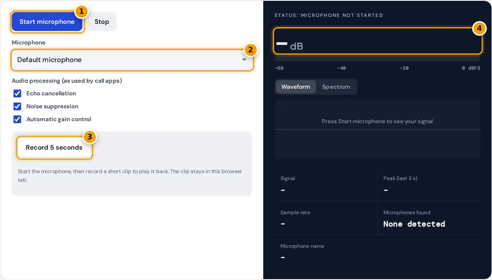Image resolution: width=492 pixels, height=280 pixels.
Task: Click the Start microphone button
Action: pyautogui.click(x=47, y=22)
